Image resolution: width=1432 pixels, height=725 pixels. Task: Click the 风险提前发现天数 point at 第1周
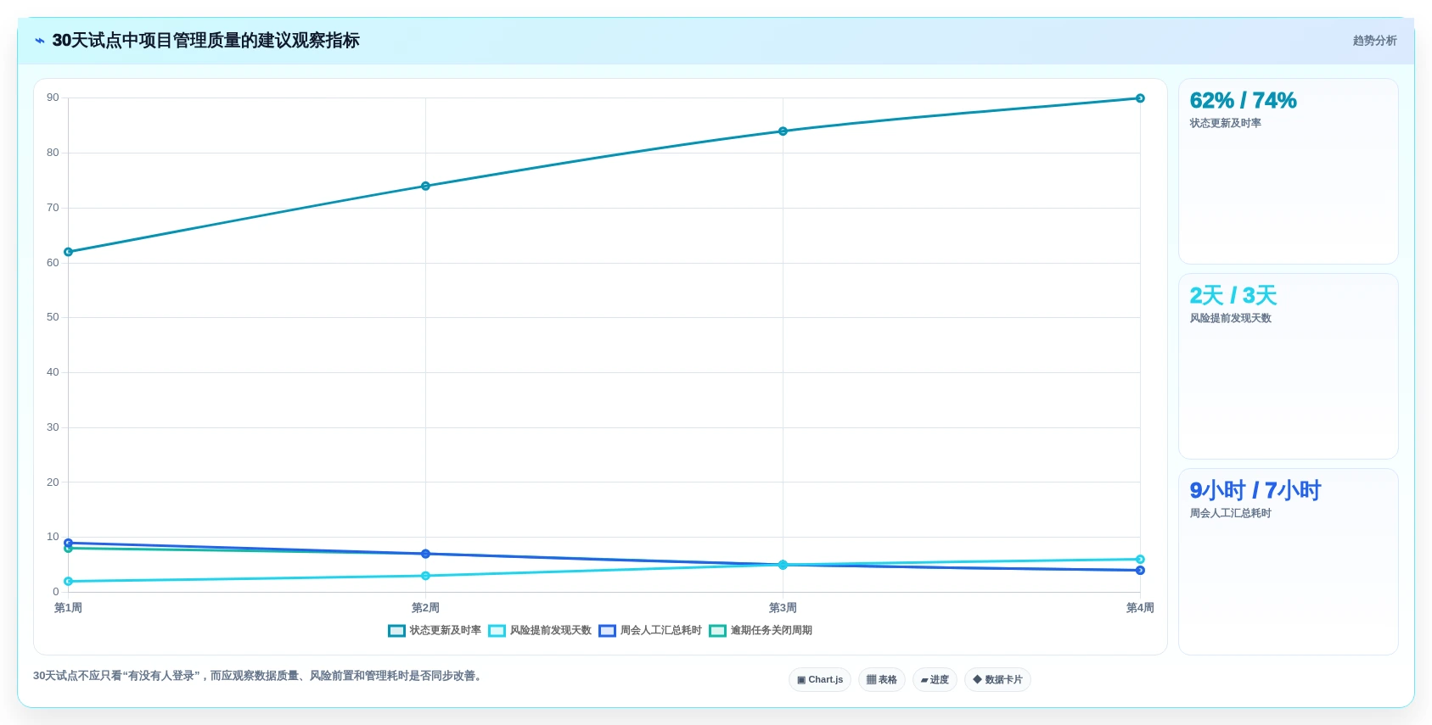pyautogui.click(x=69, y=582)
